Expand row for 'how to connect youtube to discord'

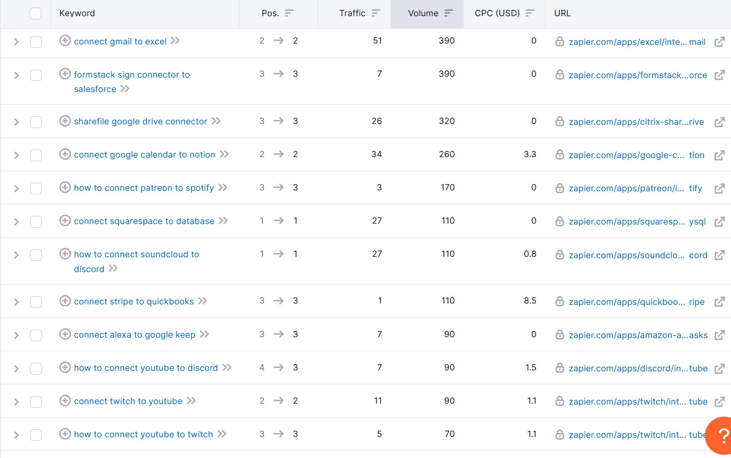pos(16,369)
